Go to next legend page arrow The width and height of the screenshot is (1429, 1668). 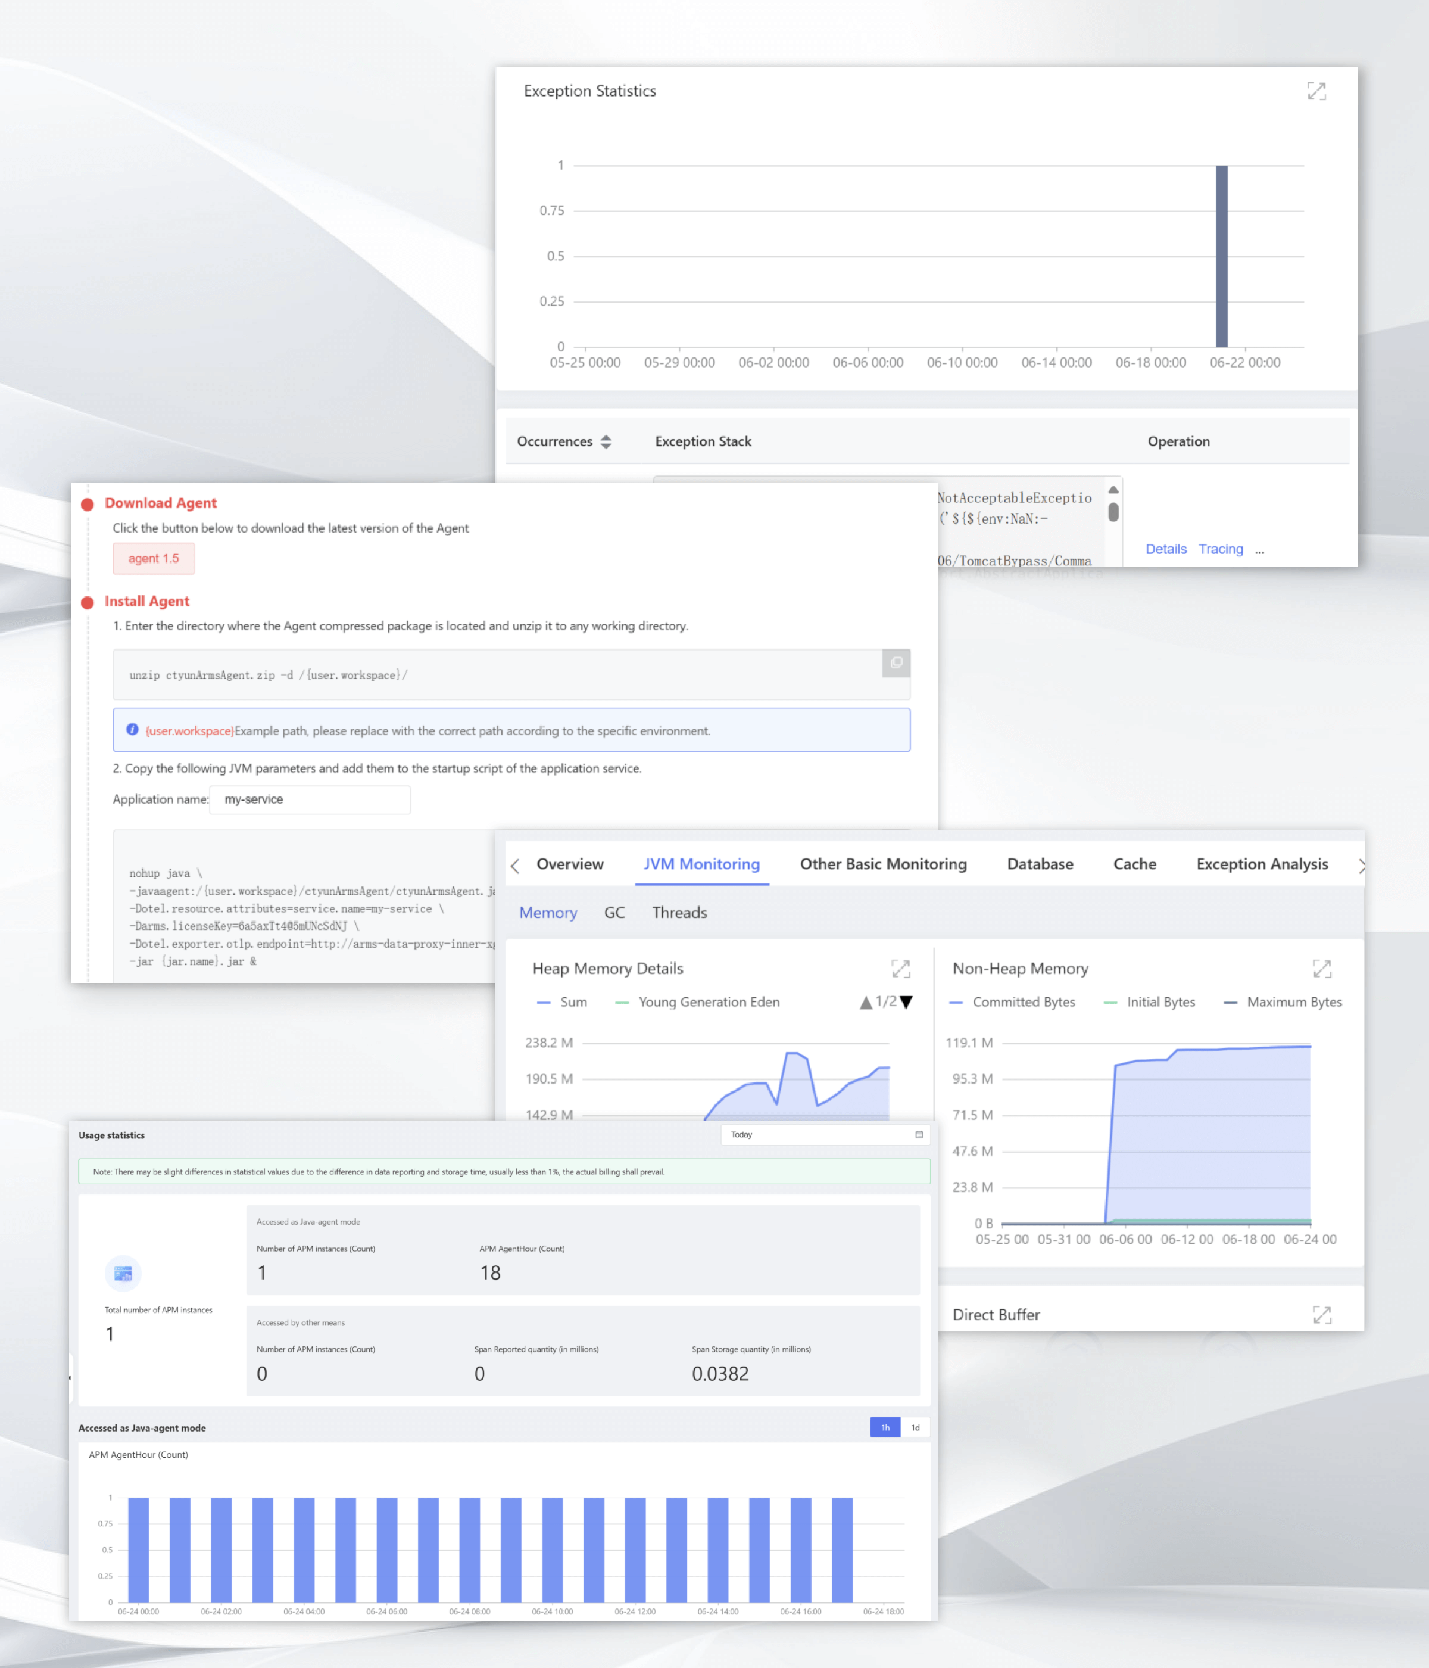[907, 1002]
